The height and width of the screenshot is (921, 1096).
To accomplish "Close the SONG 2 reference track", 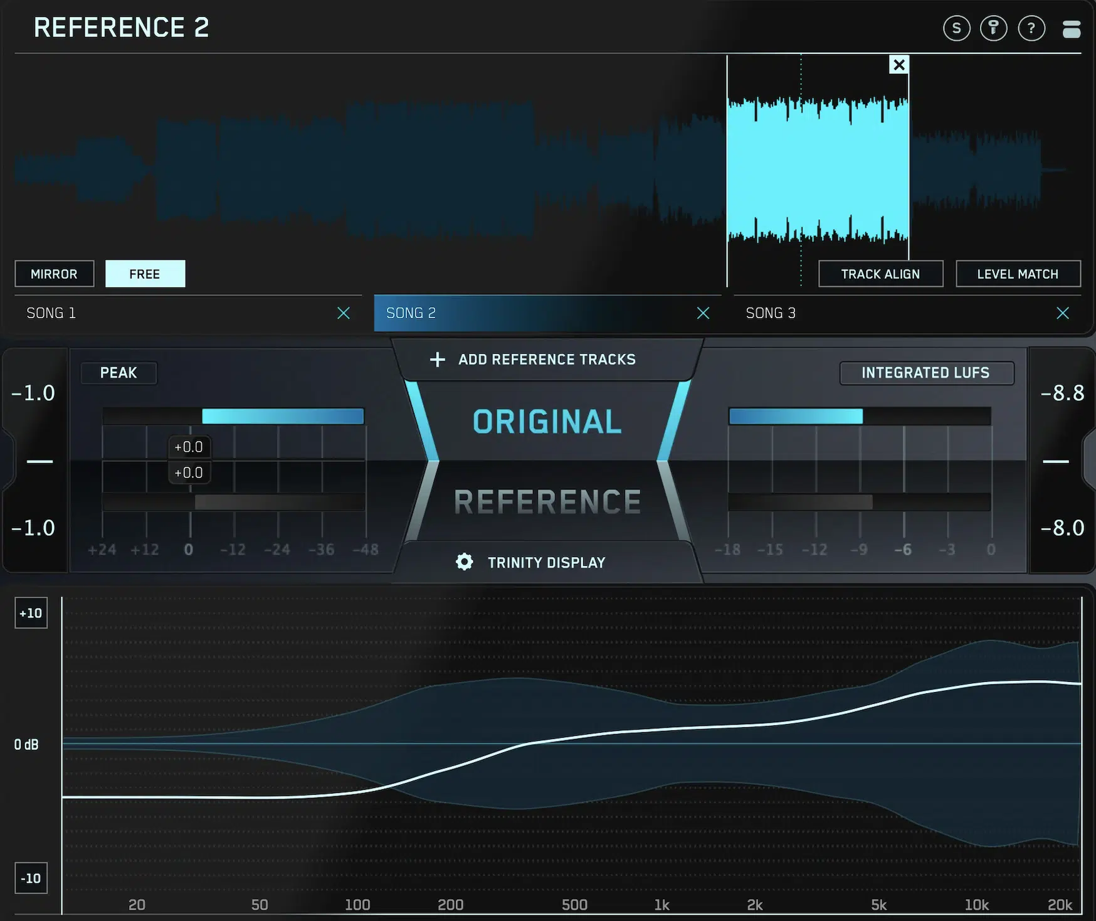I will click(x=703, y=313).
